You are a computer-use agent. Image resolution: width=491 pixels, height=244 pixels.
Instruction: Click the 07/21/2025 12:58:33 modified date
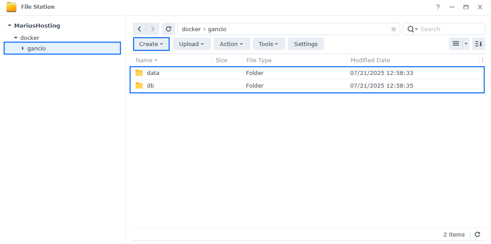[x=382, y=73]
